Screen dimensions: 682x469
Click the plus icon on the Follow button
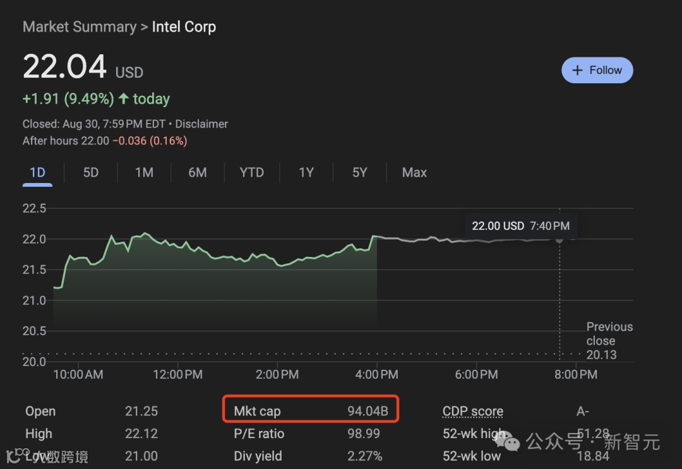click(577, 71)
